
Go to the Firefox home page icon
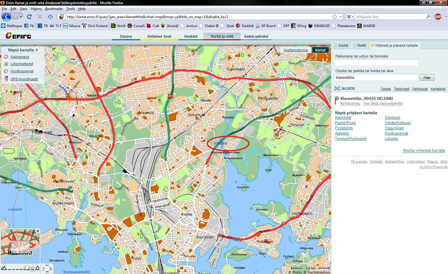(50, 17)
